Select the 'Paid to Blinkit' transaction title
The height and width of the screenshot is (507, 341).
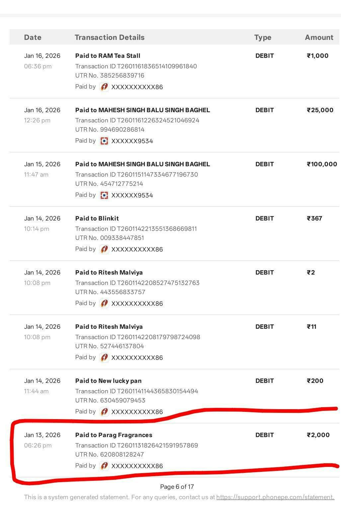click(x=97, y=219)
